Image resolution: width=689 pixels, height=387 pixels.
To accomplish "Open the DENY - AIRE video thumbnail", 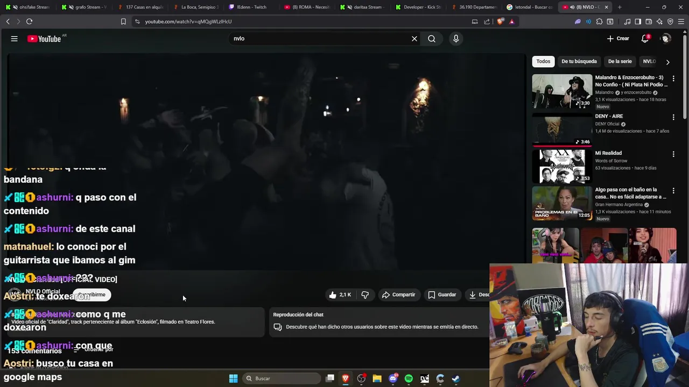I will [x=562, y=129].
